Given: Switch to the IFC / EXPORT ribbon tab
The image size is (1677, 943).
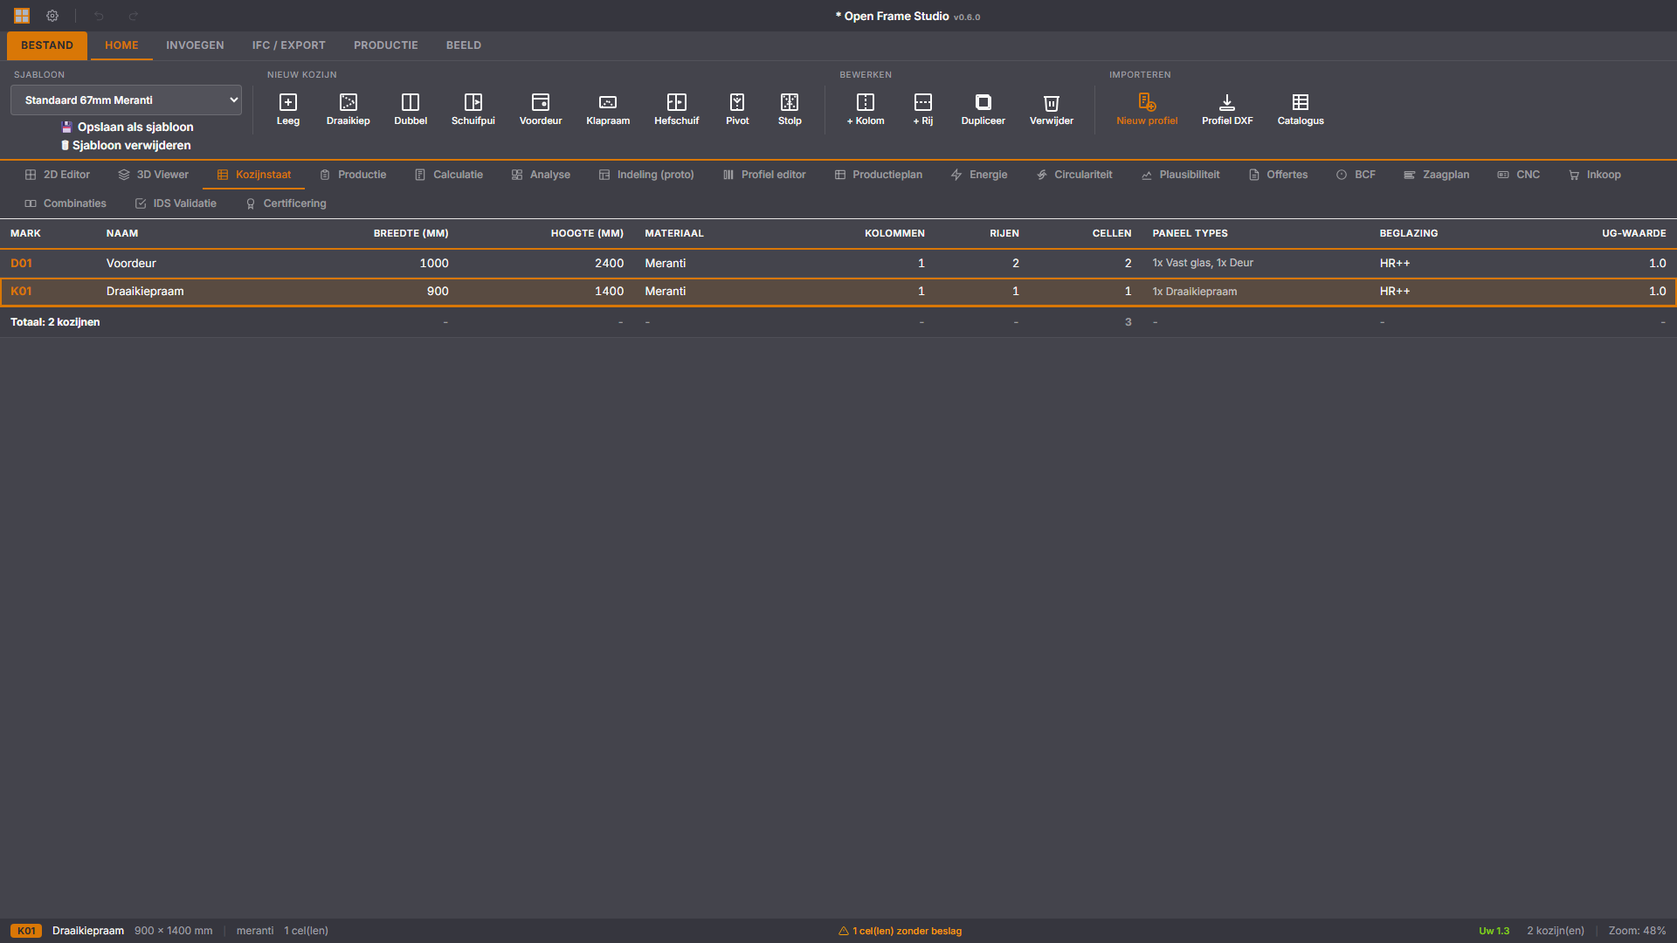Looking at the screenshot, I should pyautogui.click(x=288, y=45).
